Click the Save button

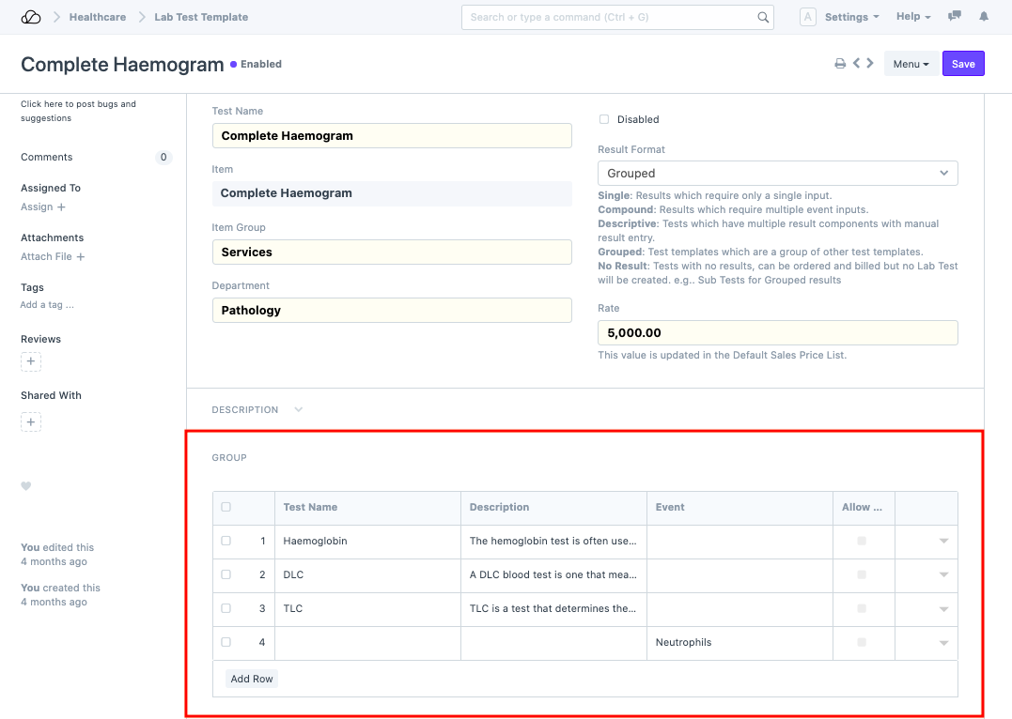(x=963, y=64)
